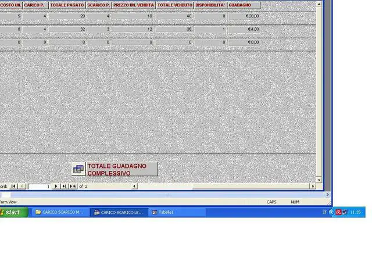The image size is (372, 279).
Task: Click horizontal scrollbar right arrow
Action: pos(313,186)
